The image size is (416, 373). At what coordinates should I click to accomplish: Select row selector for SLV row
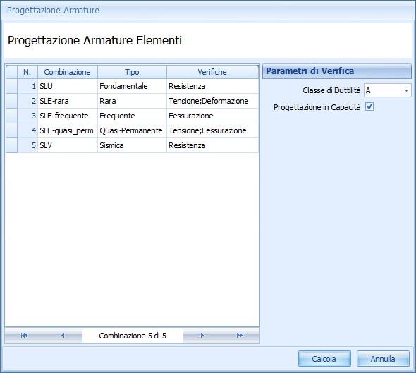tap(12, 145)
